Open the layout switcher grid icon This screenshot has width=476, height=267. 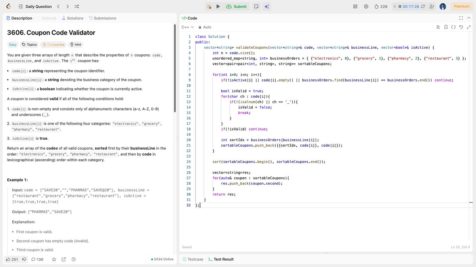[x=355, y=6]
